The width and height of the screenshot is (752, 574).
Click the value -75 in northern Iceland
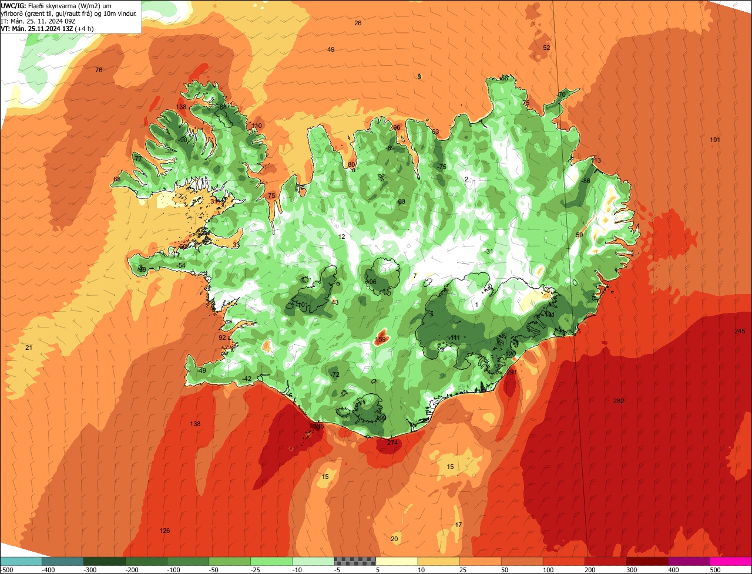pyautogui.click(x=442, y=167)
